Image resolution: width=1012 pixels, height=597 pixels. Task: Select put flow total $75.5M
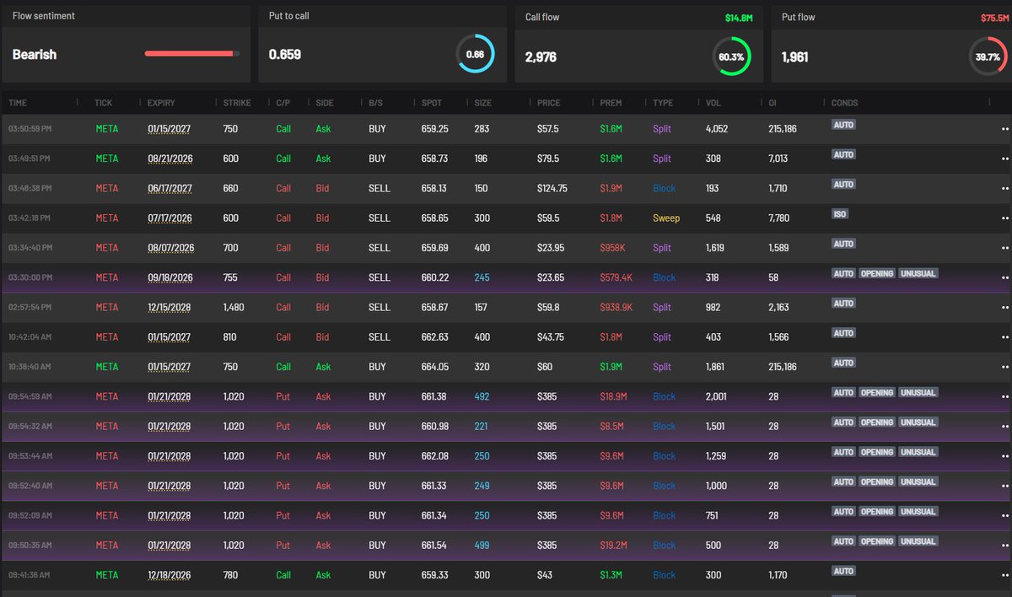(994, 18)
